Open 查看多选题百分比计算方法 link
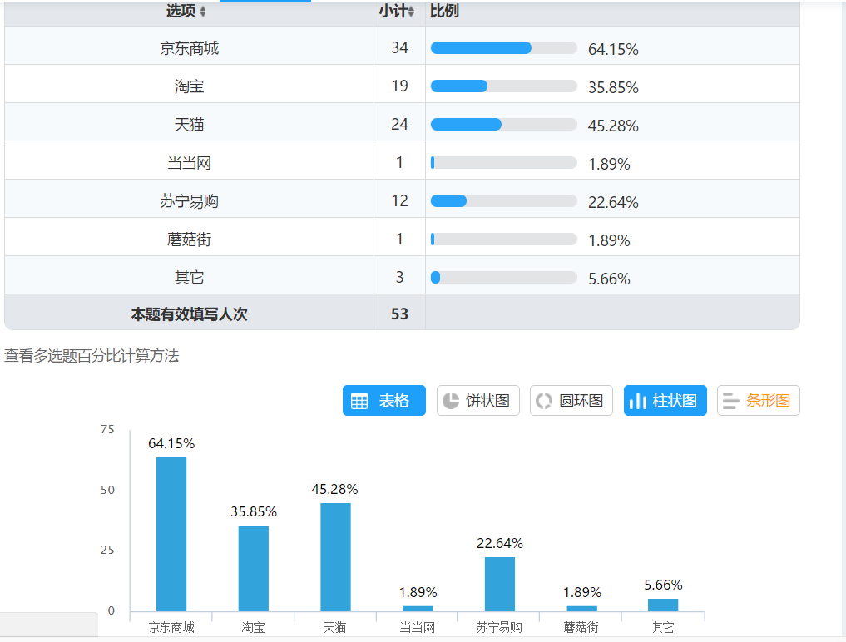Screen dimensions: 846x642 pos(92,356)
